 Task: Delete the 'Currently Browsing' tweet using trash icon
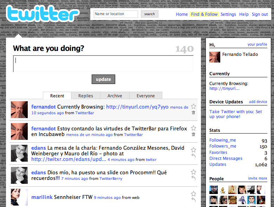click(193, 112)
